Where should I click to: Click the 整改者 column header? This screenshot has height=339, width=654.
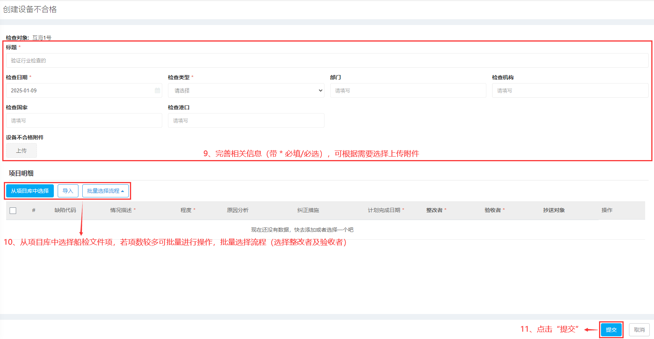point(434,210)
